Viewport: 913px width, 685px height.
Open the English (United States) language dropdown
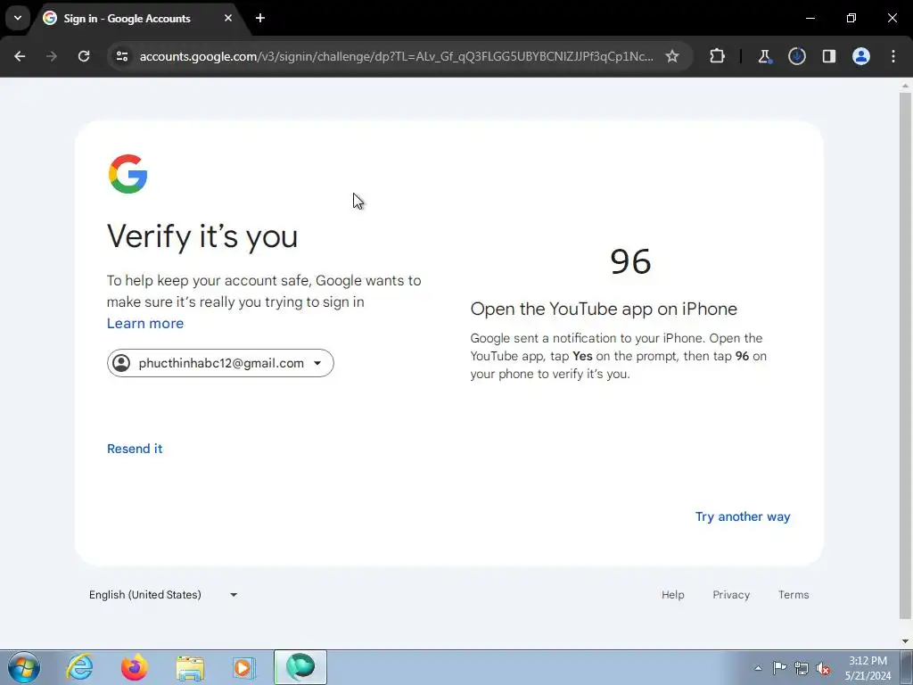(x=163, y=595)
